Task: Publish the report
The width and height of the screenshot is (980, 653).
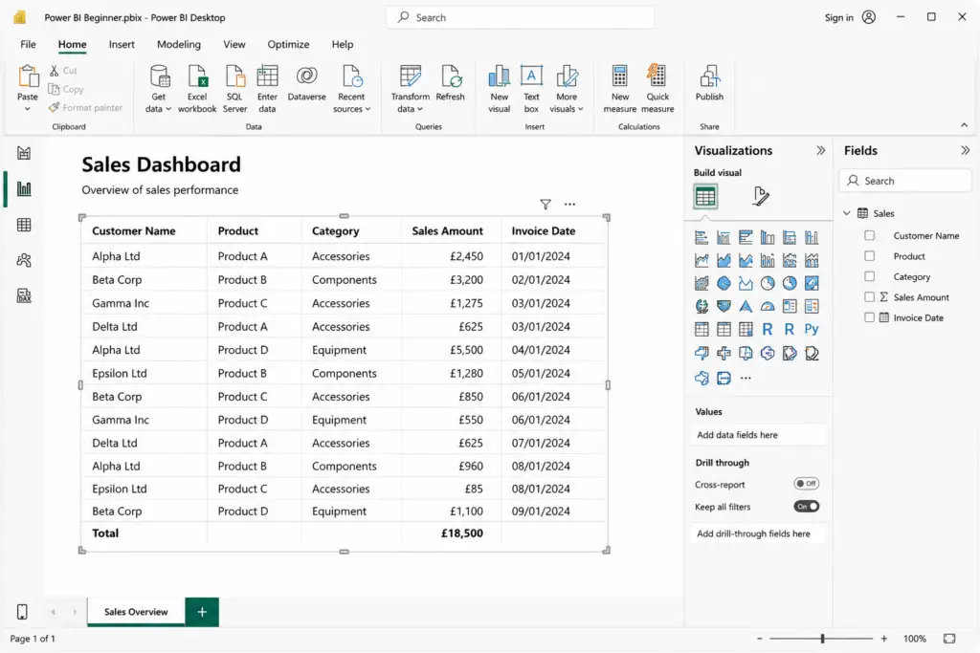Action: (709, 82)
